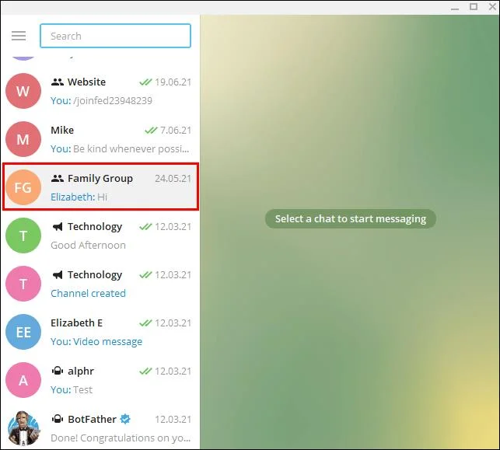Open the Elizabeth E chat by name
The width and height of the screenshot is (500, 450).
tap(76, 323)
